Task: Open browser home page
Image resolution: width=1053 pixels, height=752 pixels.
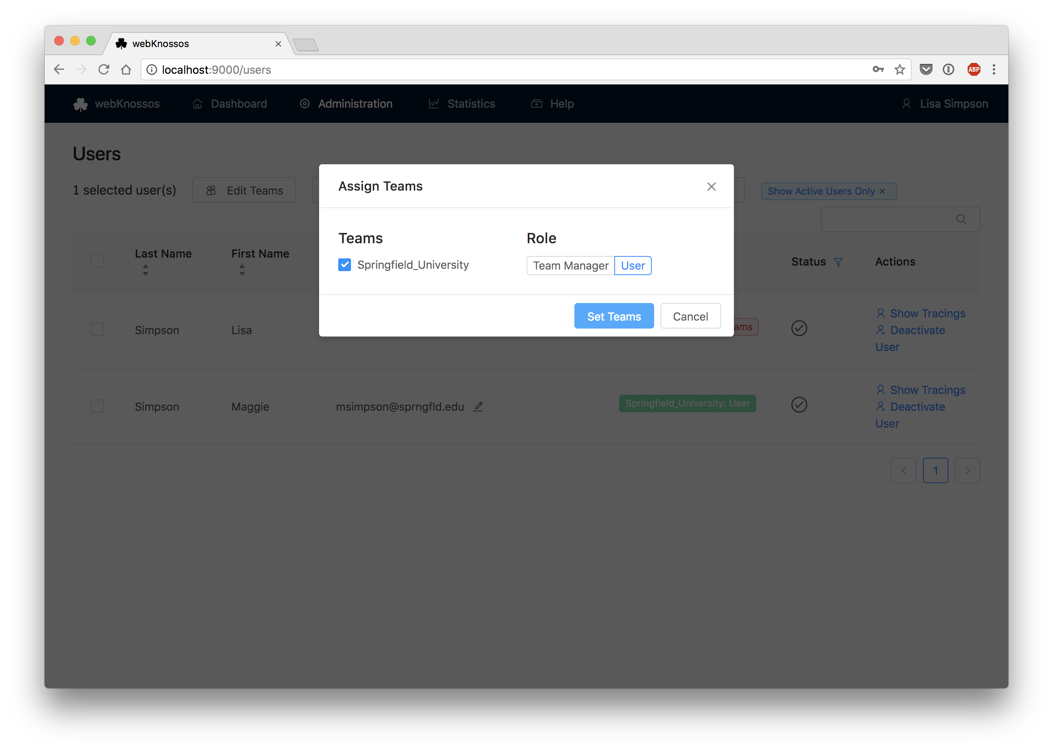Action: click(126, 69)
